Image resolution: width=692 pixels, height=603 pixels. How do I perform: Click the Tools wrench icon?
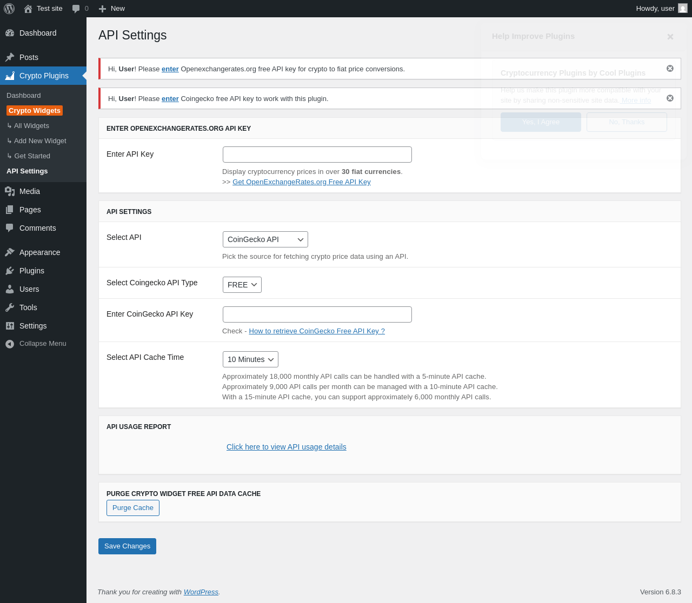10,307
